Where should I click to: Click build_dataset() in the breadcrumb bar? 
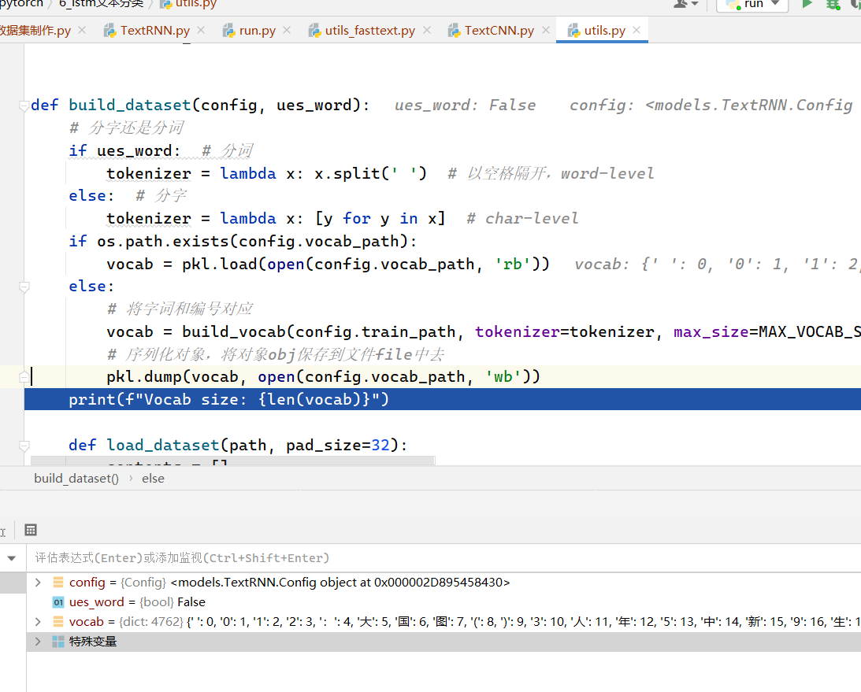(76, 478)
